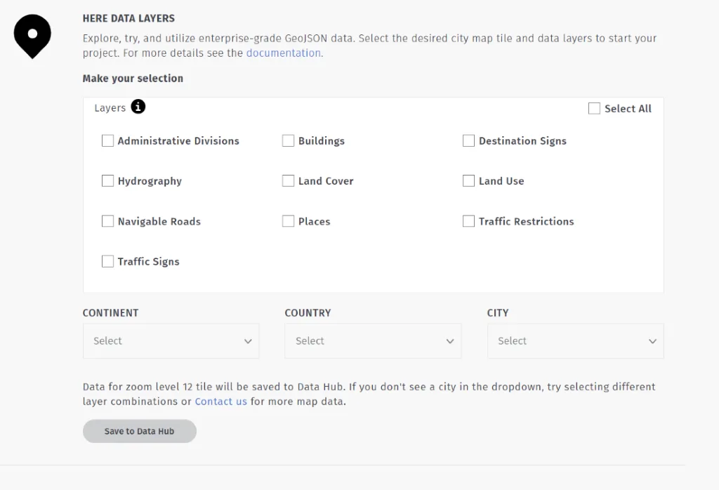The image size is (719, 490).
Task: Check the Land Cover layer
Action: click(288, 180)
